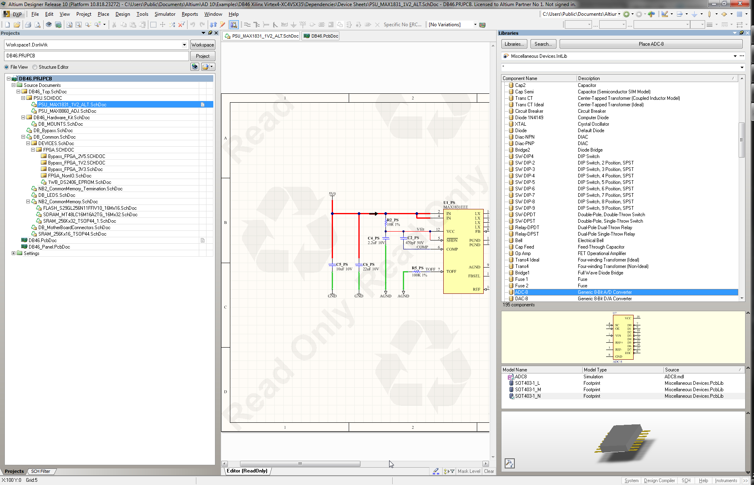Click the Workspace button
754x485 pixels.
coord(202,45)
